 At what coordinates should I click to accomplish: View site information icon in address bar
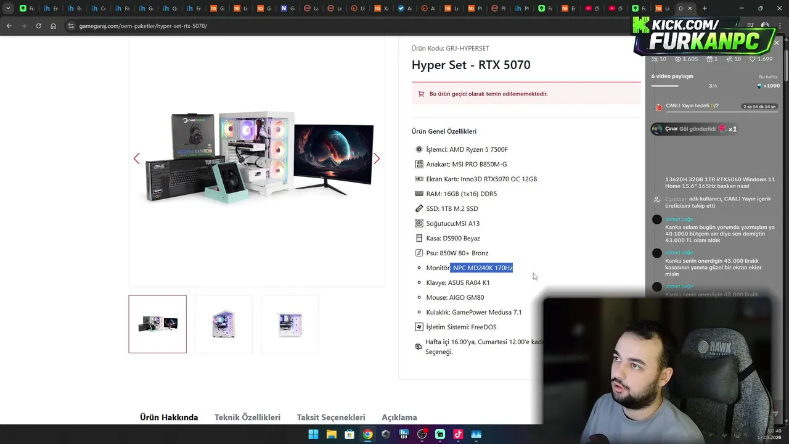[71, 26]
